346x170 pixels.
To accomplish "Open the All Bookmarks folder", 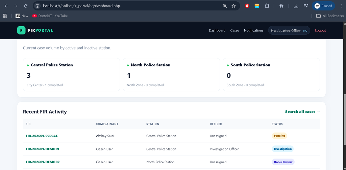I will click(330, 16).
